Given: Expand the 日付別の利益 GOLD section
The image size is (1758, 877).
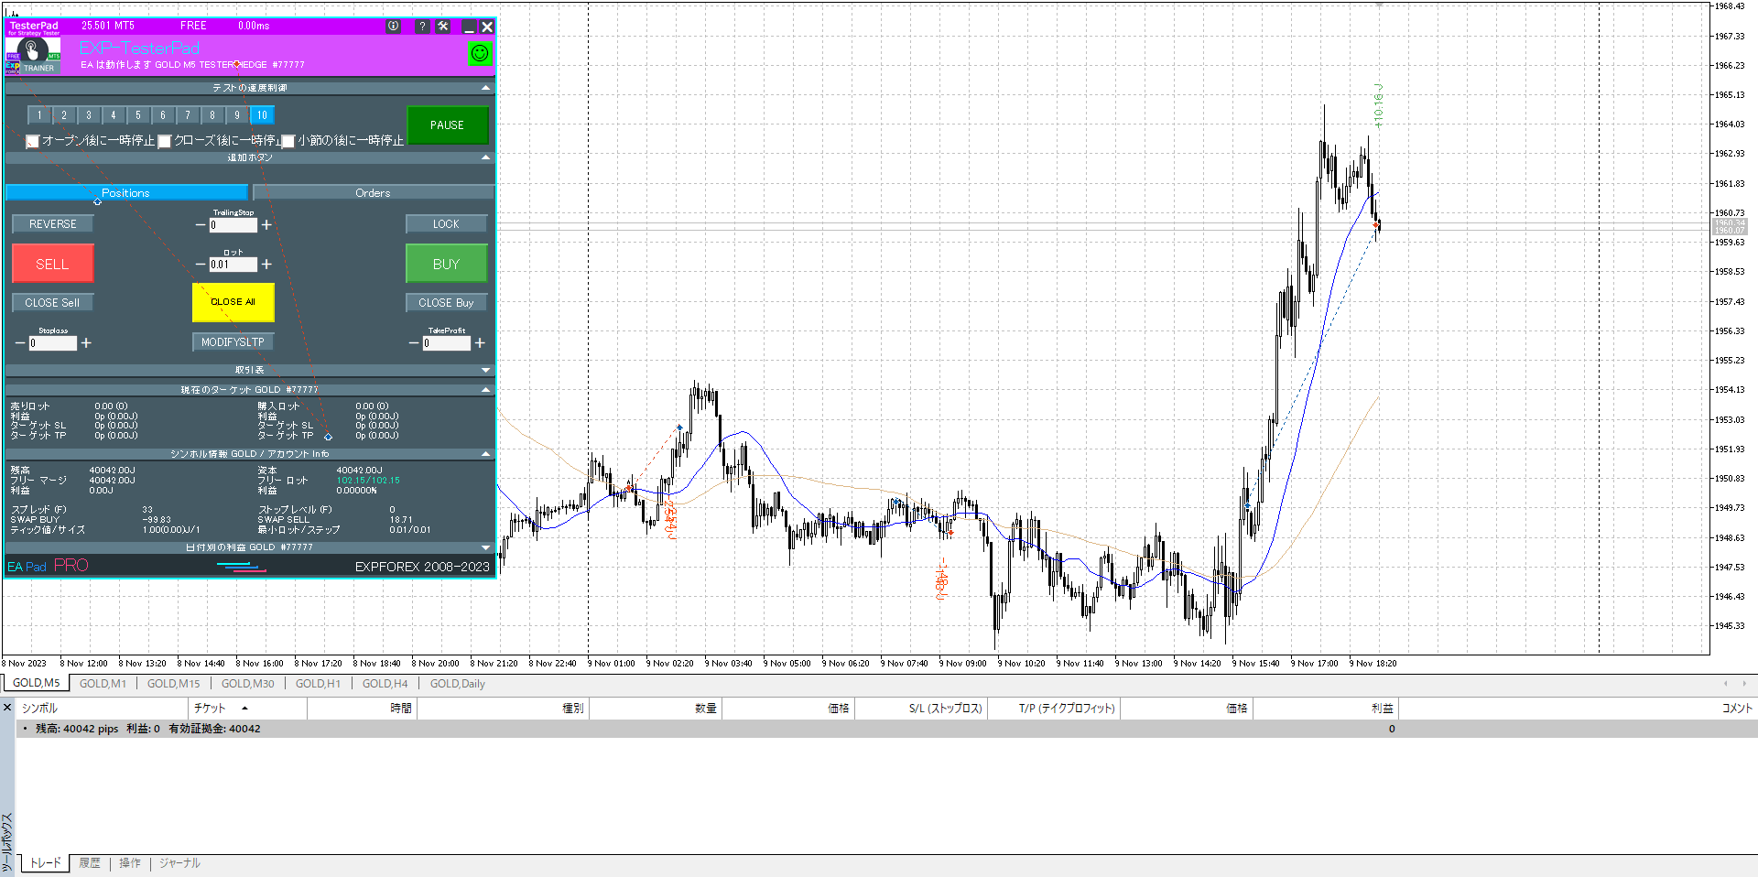Looking at the screenshot, I should click(x=485, y=547).
